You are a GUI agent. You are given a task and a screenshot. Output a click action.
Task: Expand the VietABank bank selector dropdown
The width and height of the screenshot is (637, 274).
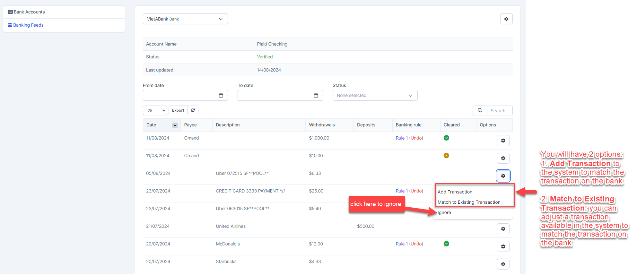pyautogui.click(x=185, y=19)
